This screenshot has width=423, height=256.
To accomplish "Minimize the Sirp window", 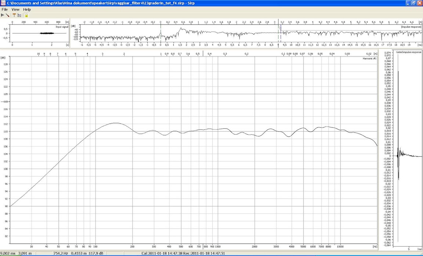I will click(408, 3).
